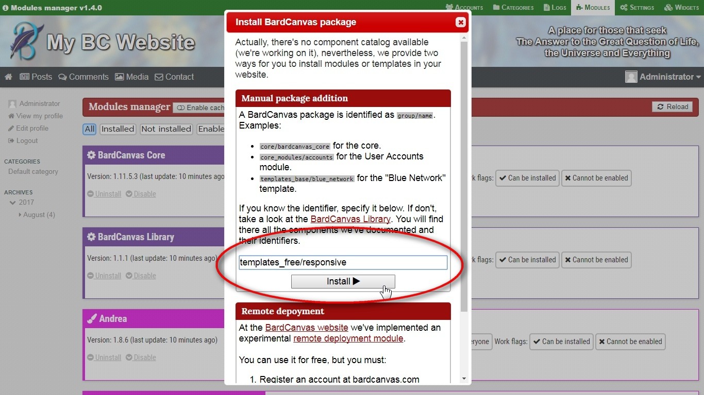
Task: Go to Comments page
Action: click(x=83, y=77)
